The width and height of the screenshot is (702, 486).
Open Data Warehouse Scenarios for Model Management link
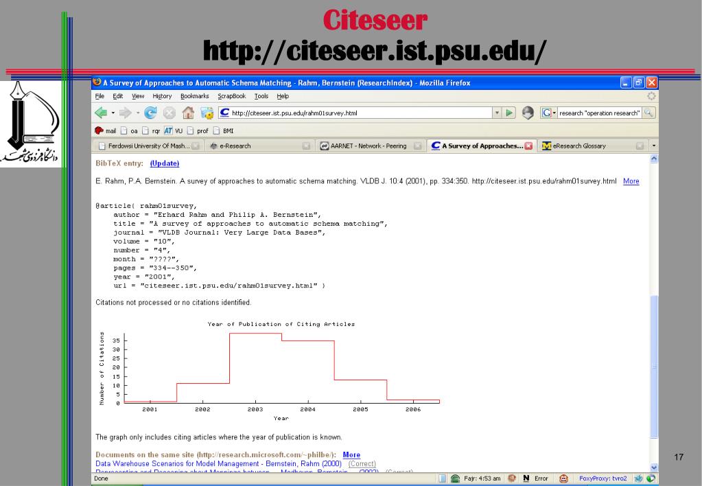click(218, 463)
